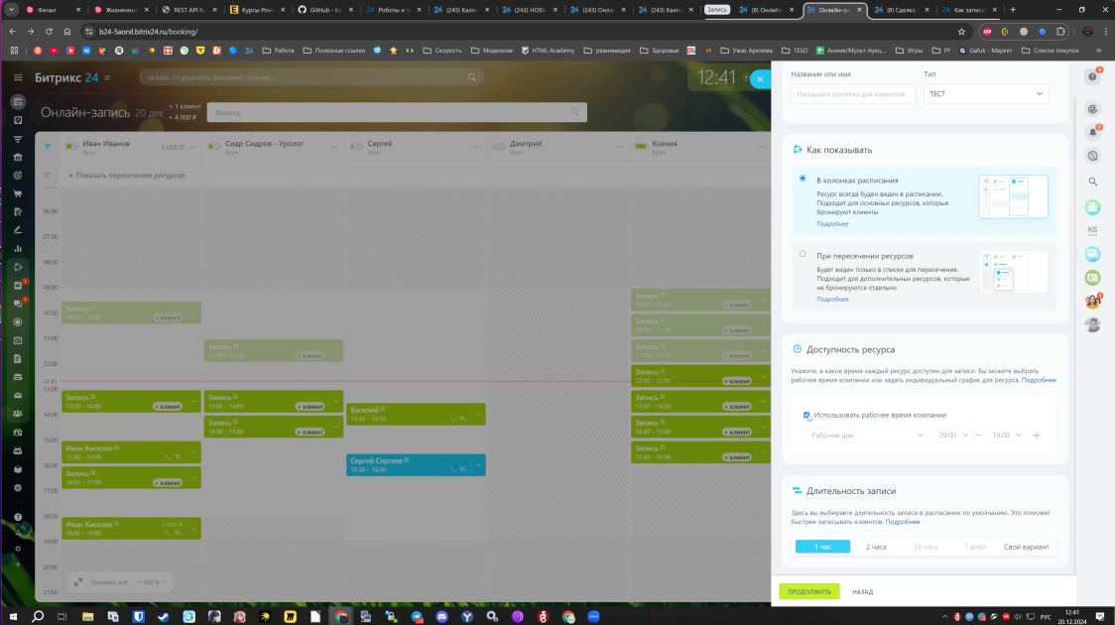This screenshot has height=625, width=1115.
Task: Open the 09:00 start time dropdown
Action: (952, 436)
